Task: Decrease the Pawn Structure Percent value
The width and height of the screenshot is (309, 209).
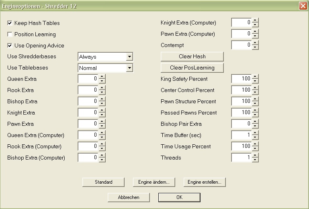Action: 255,104
